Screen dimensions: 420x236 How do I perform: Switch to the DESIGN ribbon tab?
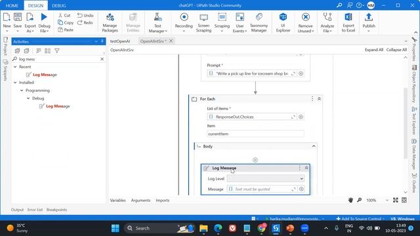[x=35, y=5]
